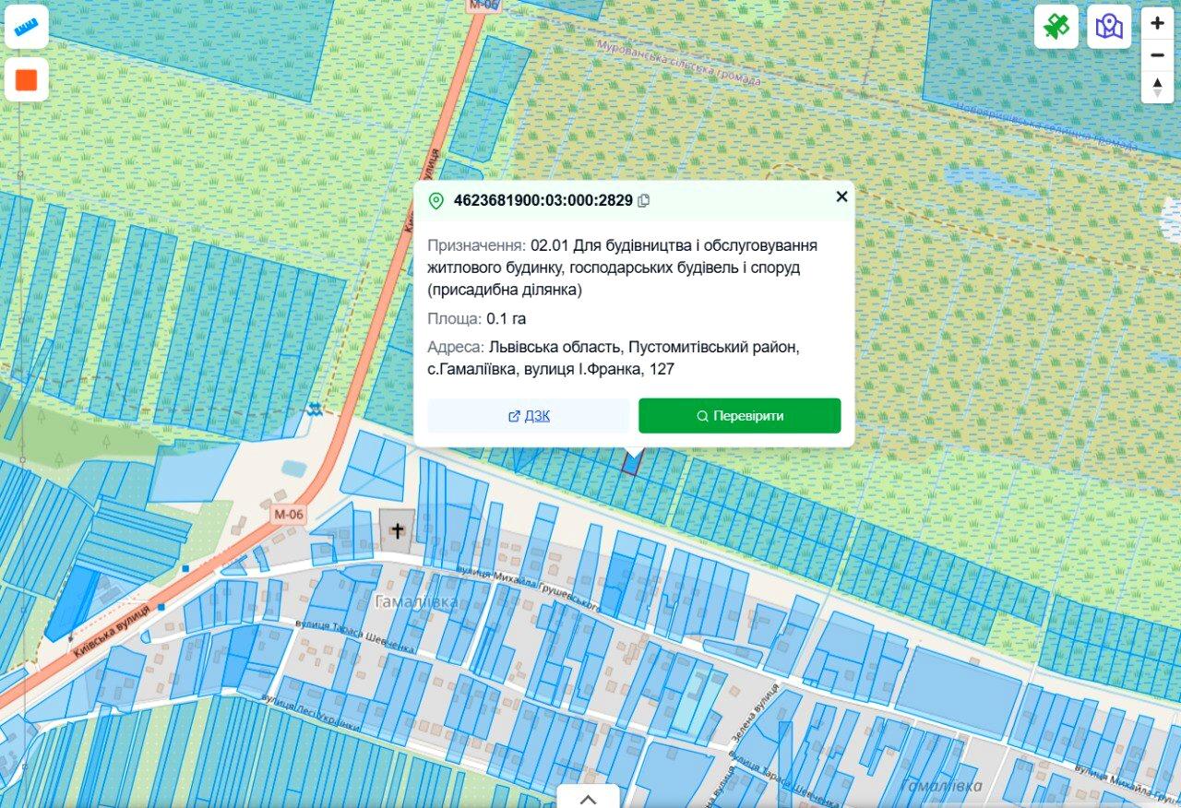Reset map bearing to north

click(x=1157, y=87)
